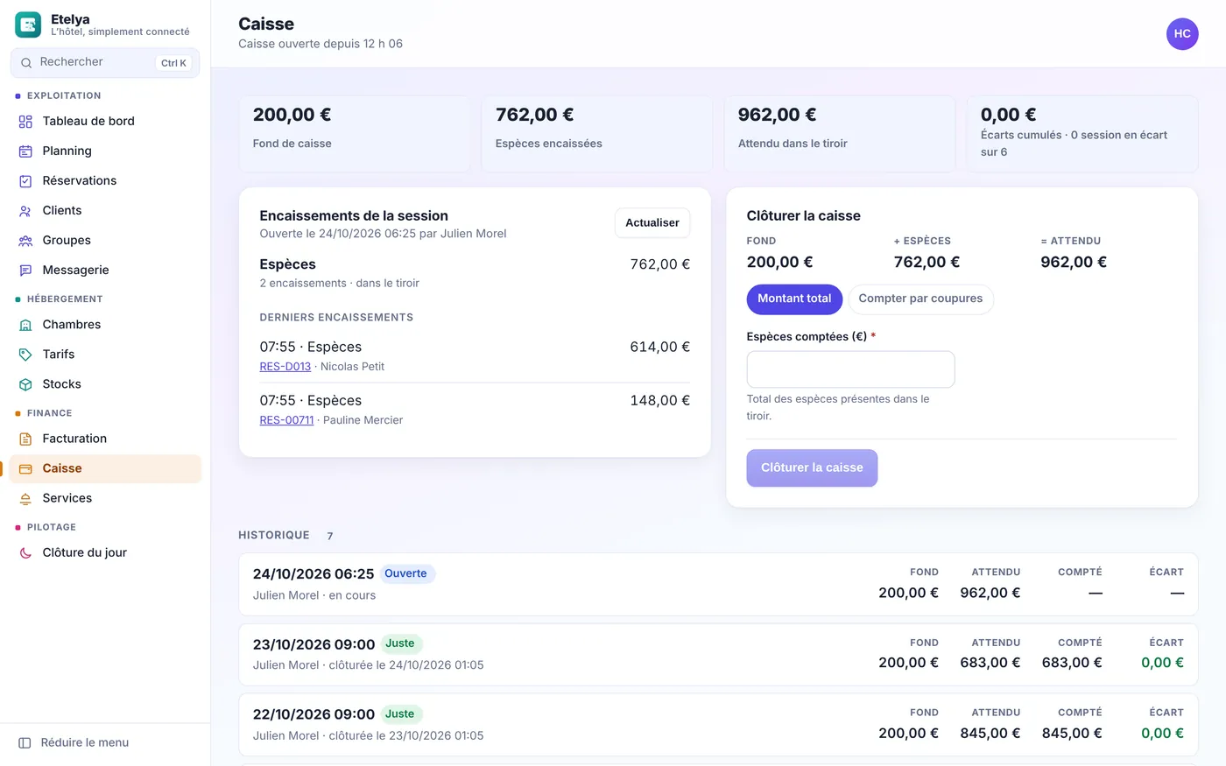Click the Clôture du jour moon icon
The height and width of the screenshot is (766, 1226).
tap(25, 552)
